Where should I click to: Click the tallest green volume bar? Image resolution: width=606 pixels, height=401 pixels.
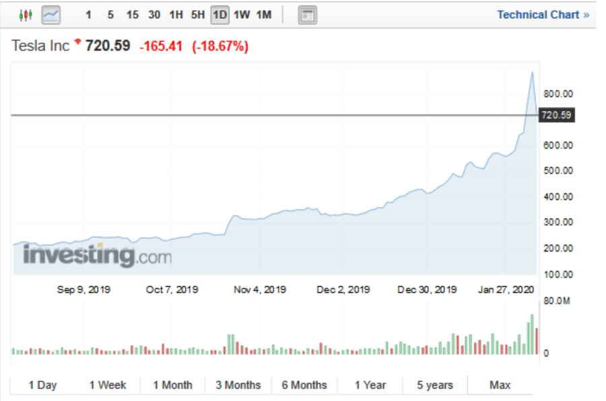point(532,334)
